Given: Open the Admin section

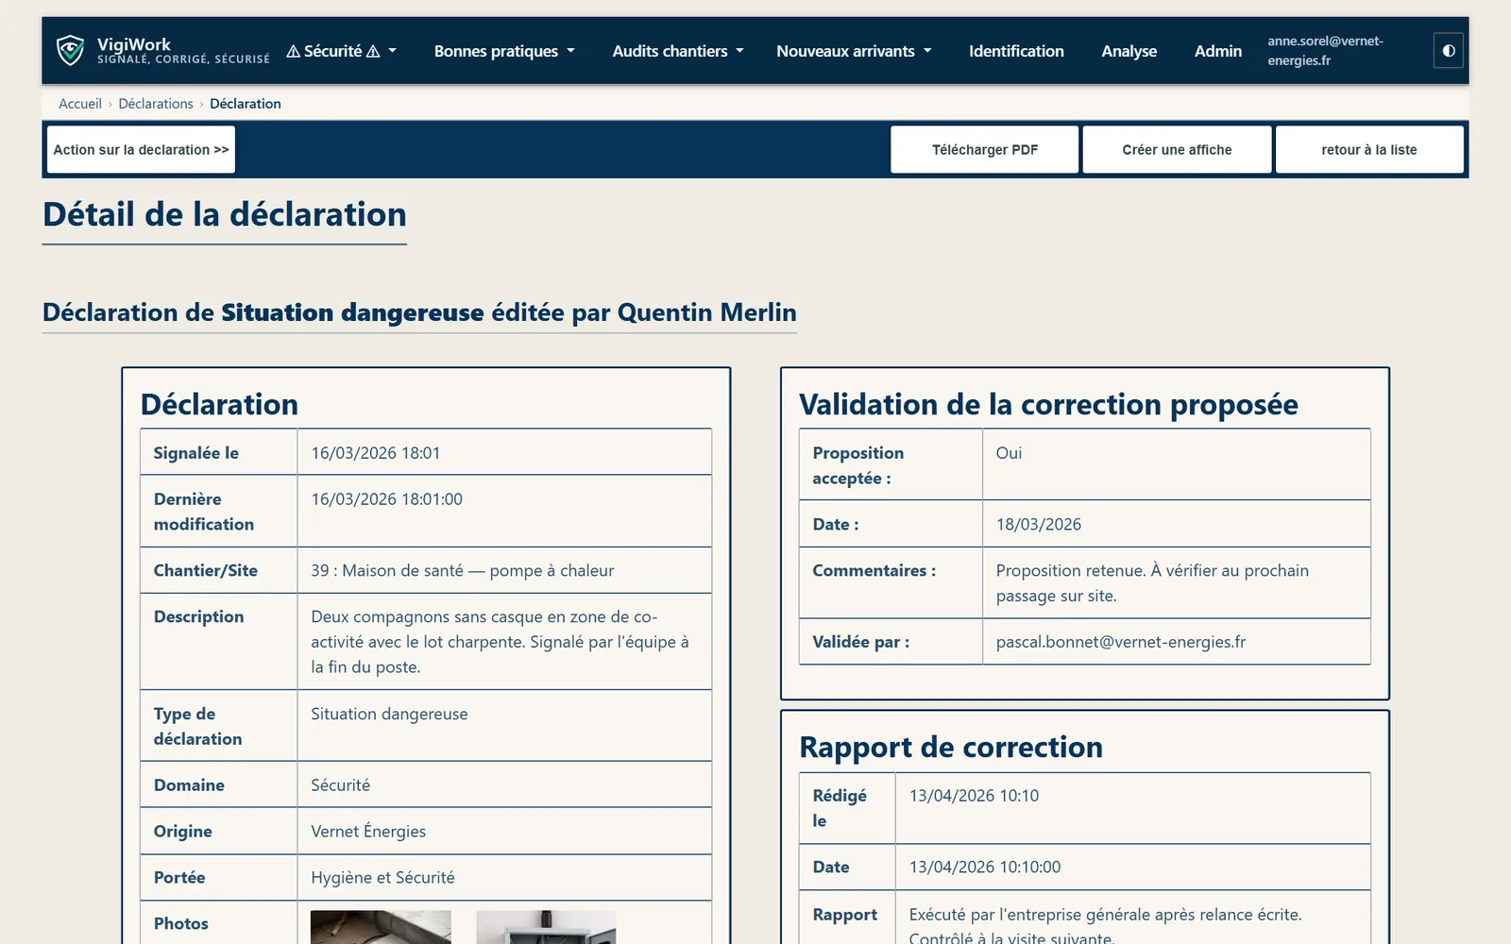Looking at the screenshot, I should 1217,51.
